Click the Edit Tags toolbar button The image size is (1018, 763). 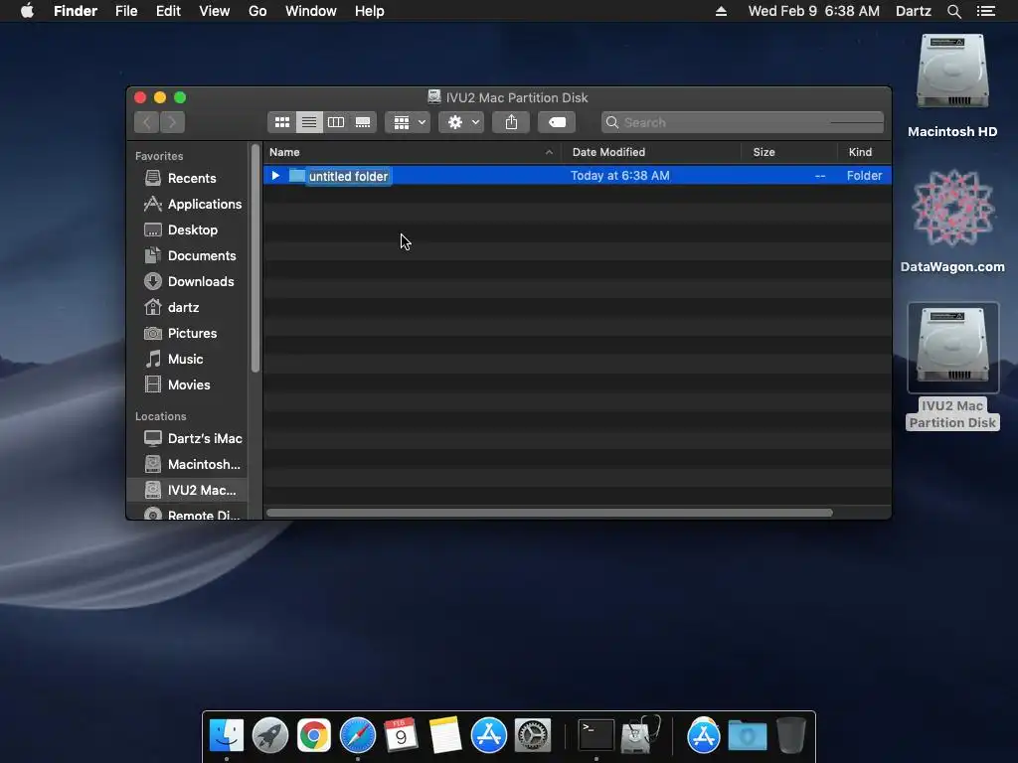pos(557,122)
